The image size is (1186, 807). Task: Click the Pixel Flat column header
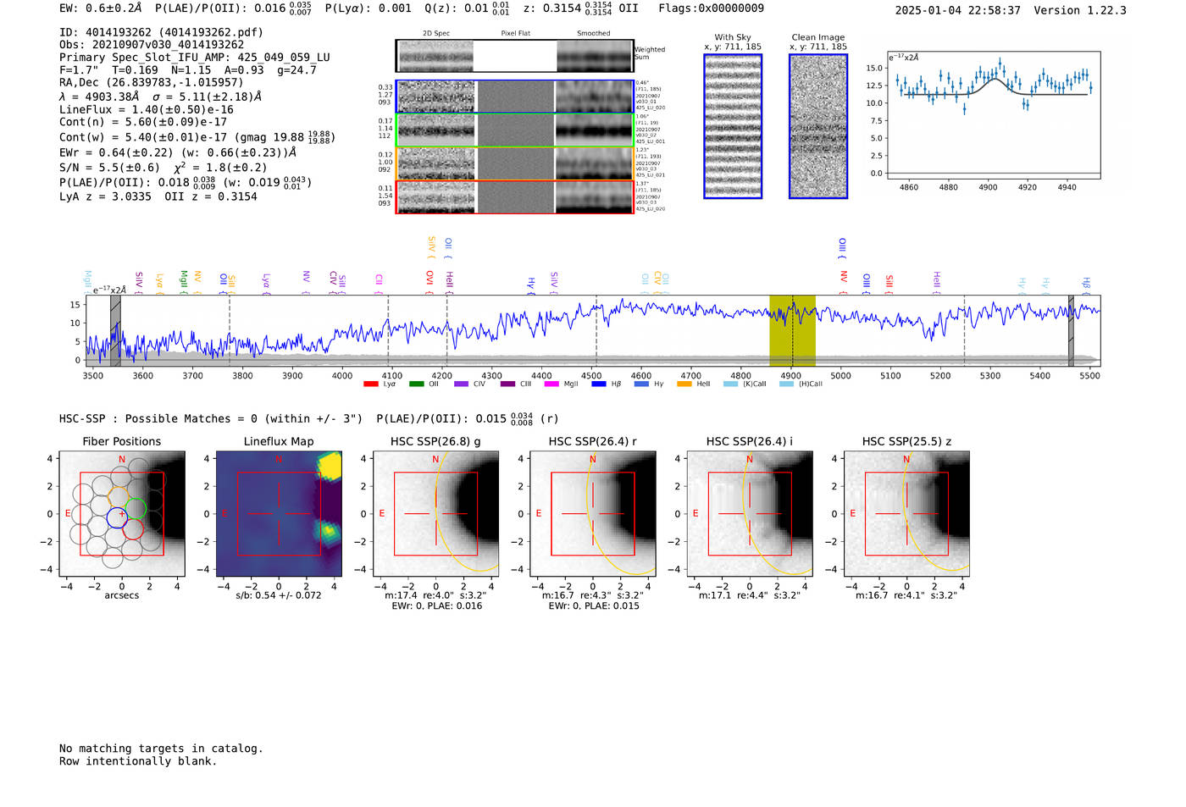pos(516,33)
